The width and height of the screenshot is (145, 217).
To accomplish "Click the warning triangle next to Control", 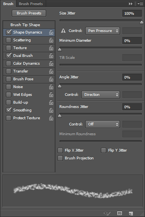I will click(x=63, y=31).
